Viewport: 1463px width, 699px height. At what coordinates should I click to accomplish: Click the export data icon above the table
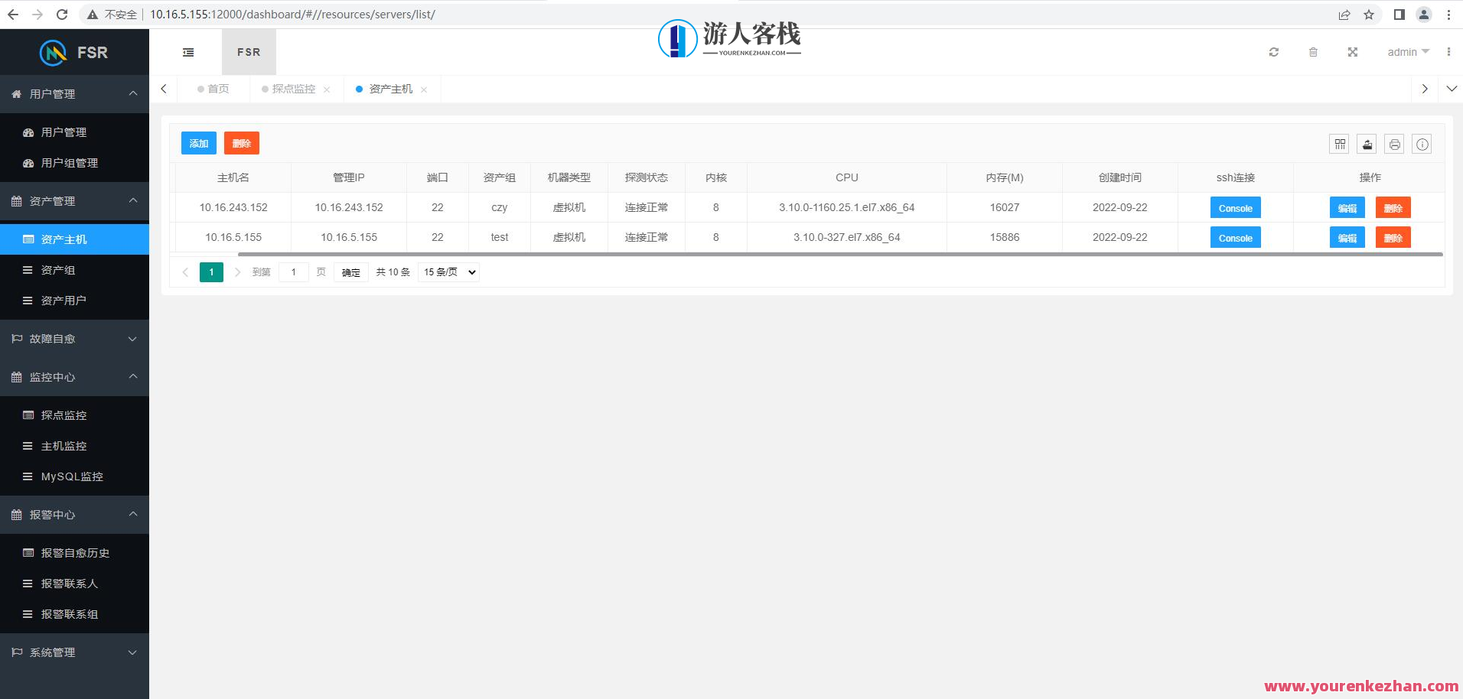(1367, 144)
